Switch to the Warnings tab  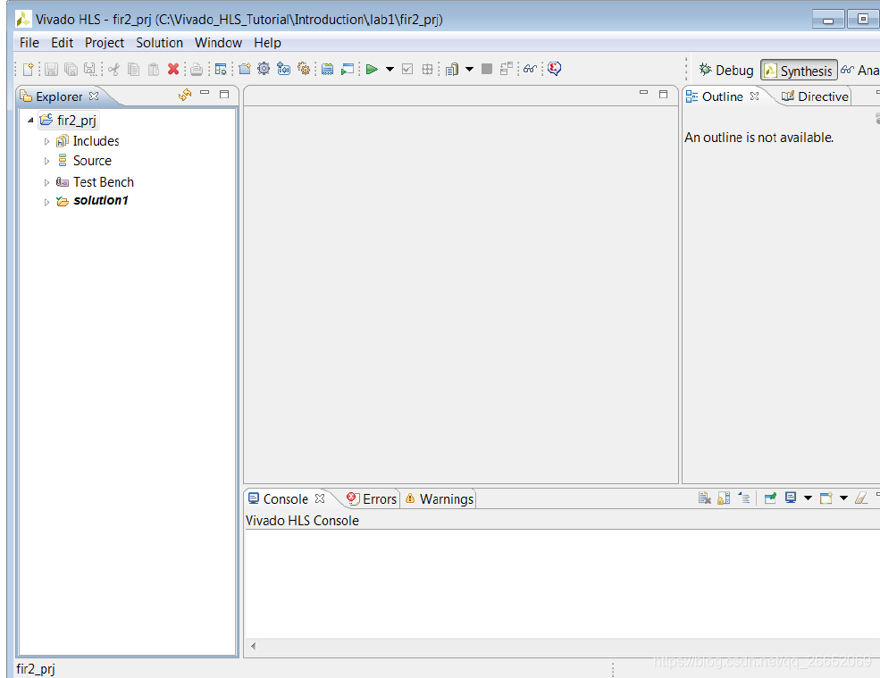click(x=440, y=499)
